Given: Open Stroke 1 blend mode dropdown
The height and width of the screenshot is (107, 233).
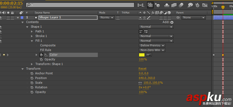Looking at the screenshot, I should [156, 36].
